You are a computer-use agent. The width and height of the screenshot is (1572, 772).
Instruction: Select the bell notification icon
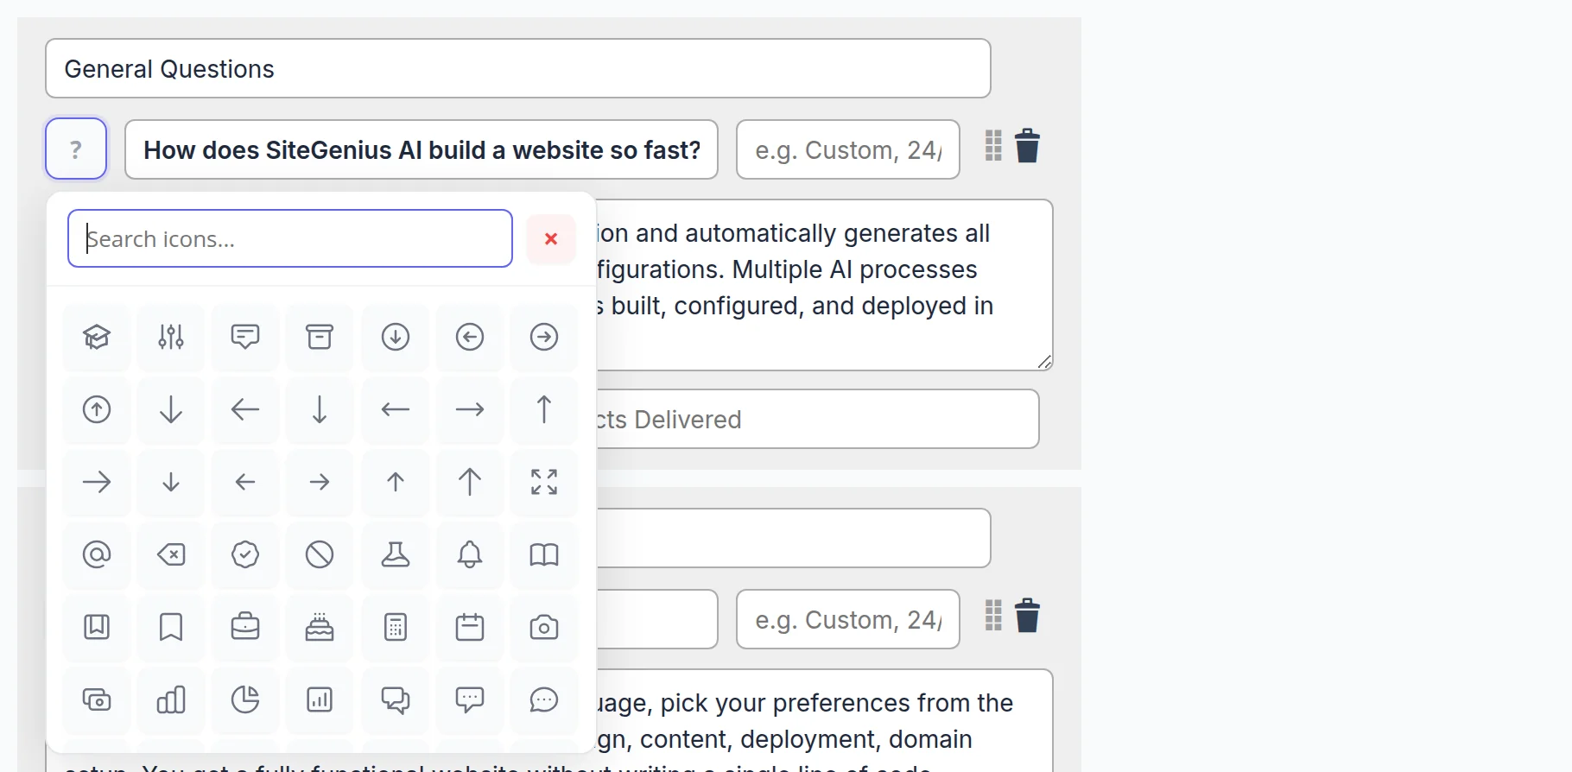pos(470,554)
